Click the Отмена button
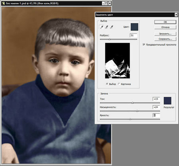179x166 pixels. (165, 27)
